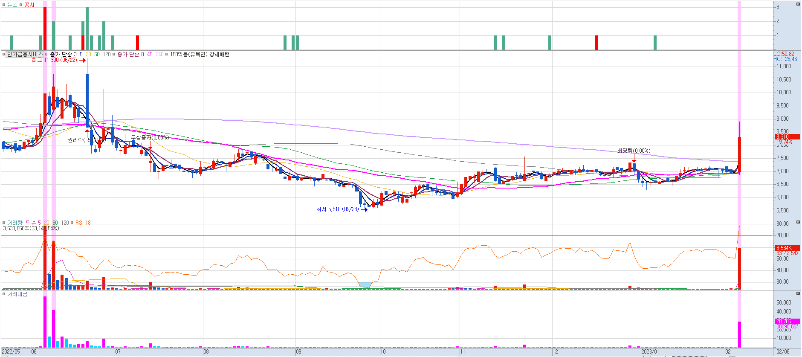Click the 45-period average legend value
This screenshot has width=802, height=357.
tap(150, 55)
